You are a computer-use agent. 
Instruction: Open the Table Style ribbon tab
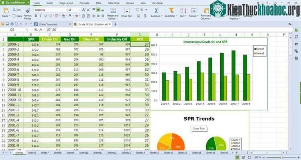click(x=114, y=3)
